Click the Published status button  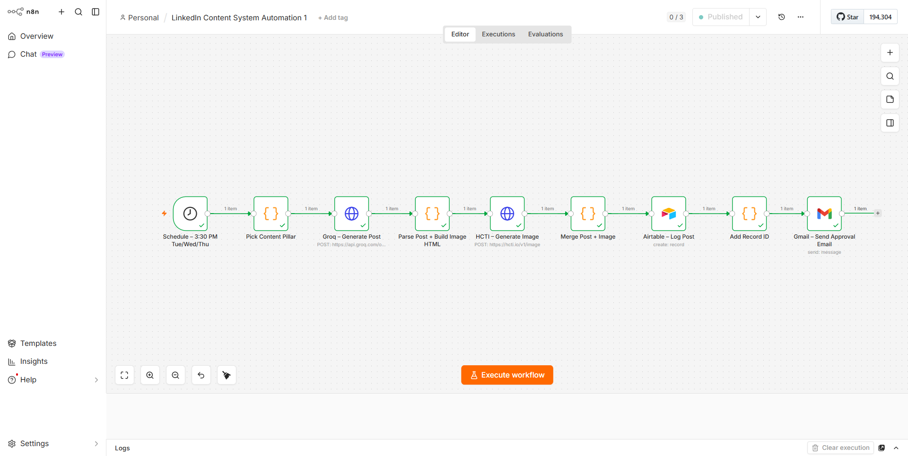click(x=721, y=17)
